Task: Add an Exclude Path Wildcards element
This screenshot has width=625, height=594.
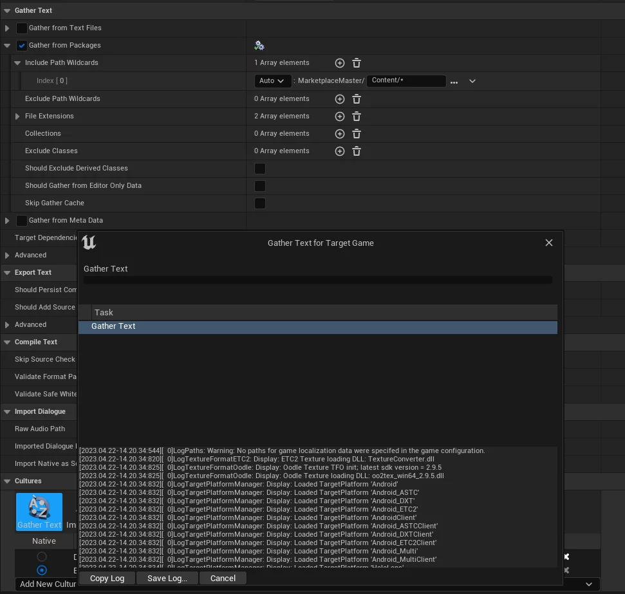Action: (x=340, y=99)
